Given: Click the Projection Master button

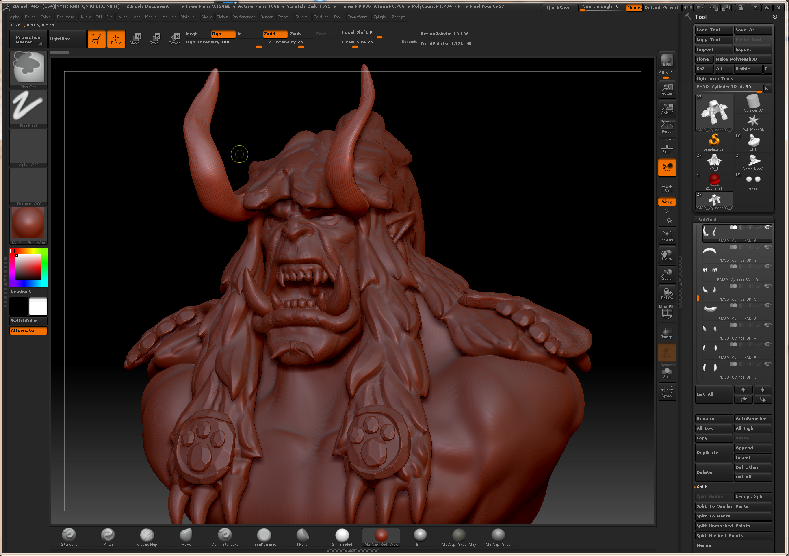Looking at the screenshot, I should (28, 39).
